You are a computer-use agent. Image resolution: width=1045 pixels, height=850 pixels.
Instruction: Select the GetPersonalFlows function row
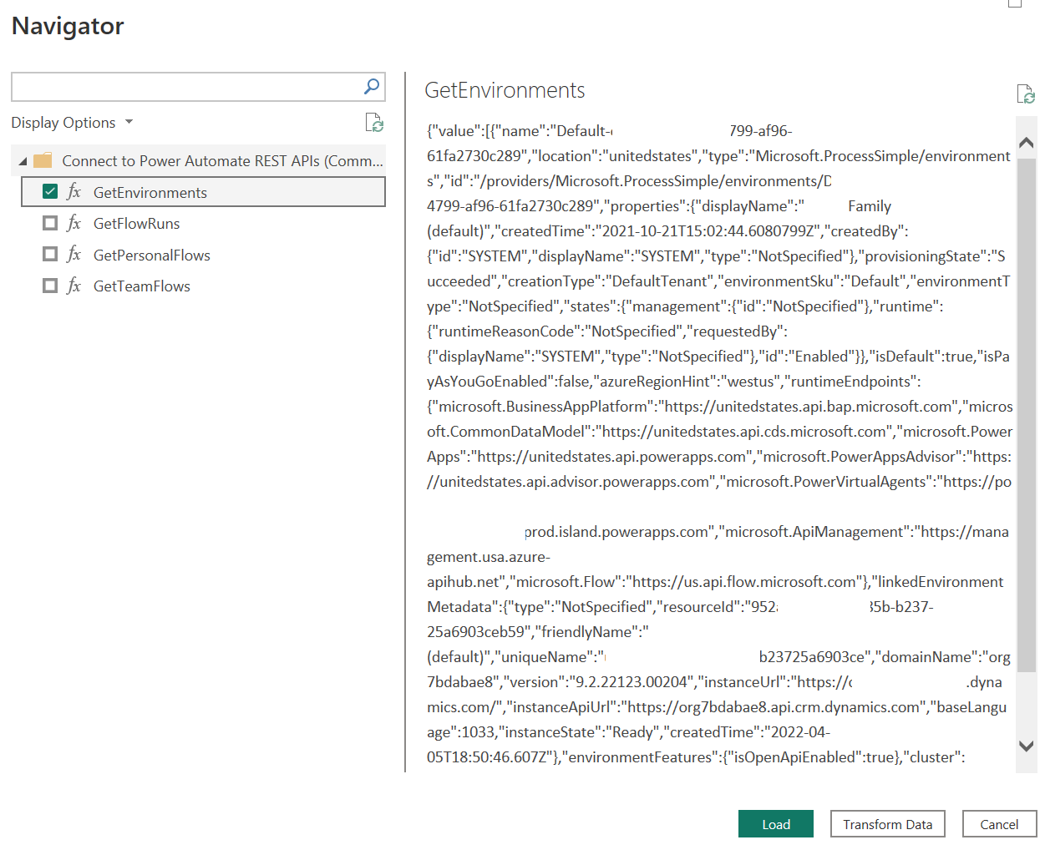[x=203, y=255]
